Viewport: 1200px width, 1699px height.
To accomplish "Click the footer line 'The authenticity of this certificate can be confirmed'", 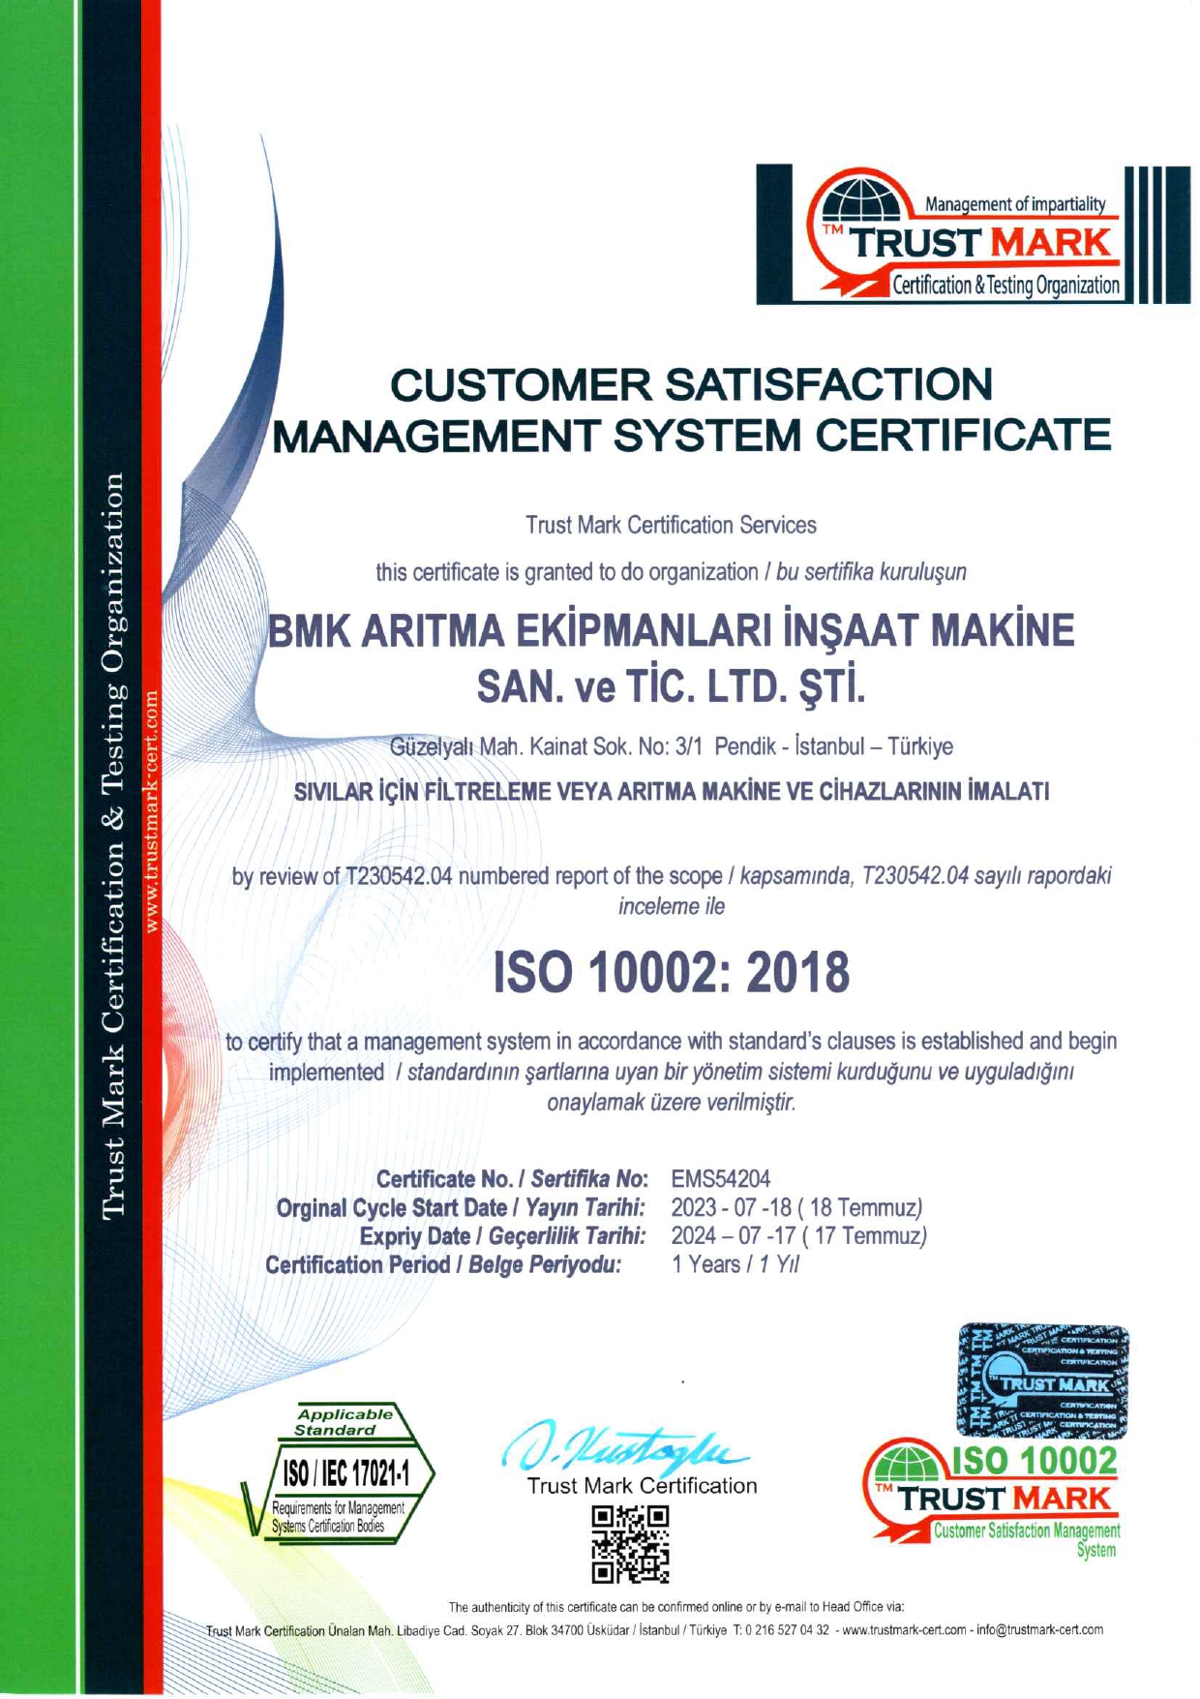I will pos(676,1607).
